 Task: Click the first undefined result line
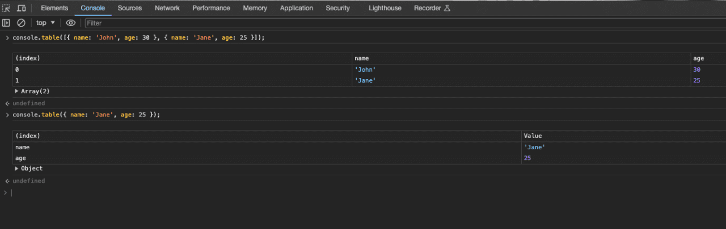28,103
